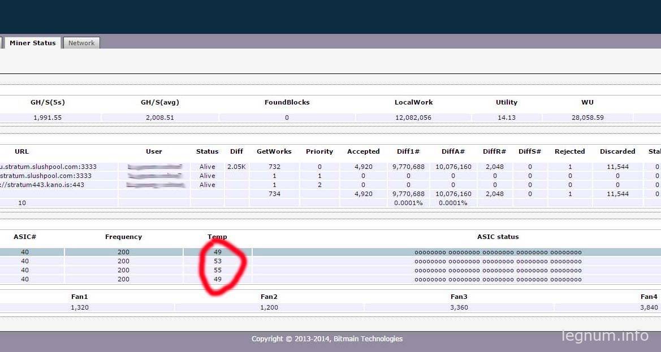Select the Miner Status tab

tap(32, 43)
